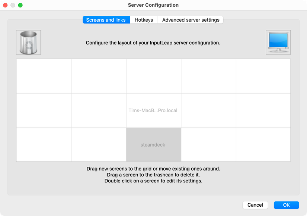307x216 pixels.
Task: Click the top-right empty grid cell
Action: pos(263,76)
